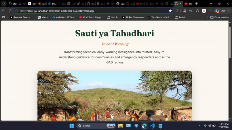Open the user profile avatar
232x130 pixels.
pyautogui.click(x=204, y=11)
